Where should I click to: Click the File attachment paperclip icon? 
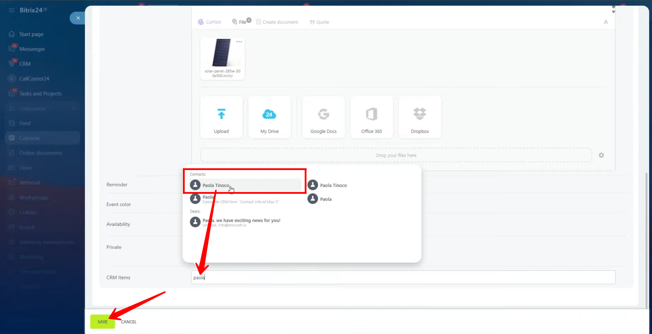[235, 22]
